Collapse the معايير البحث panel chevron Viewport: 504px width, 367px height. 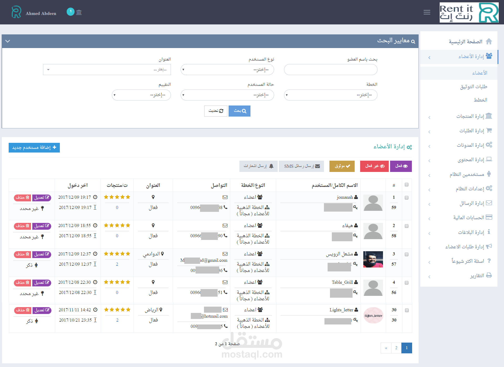point(8,41)
